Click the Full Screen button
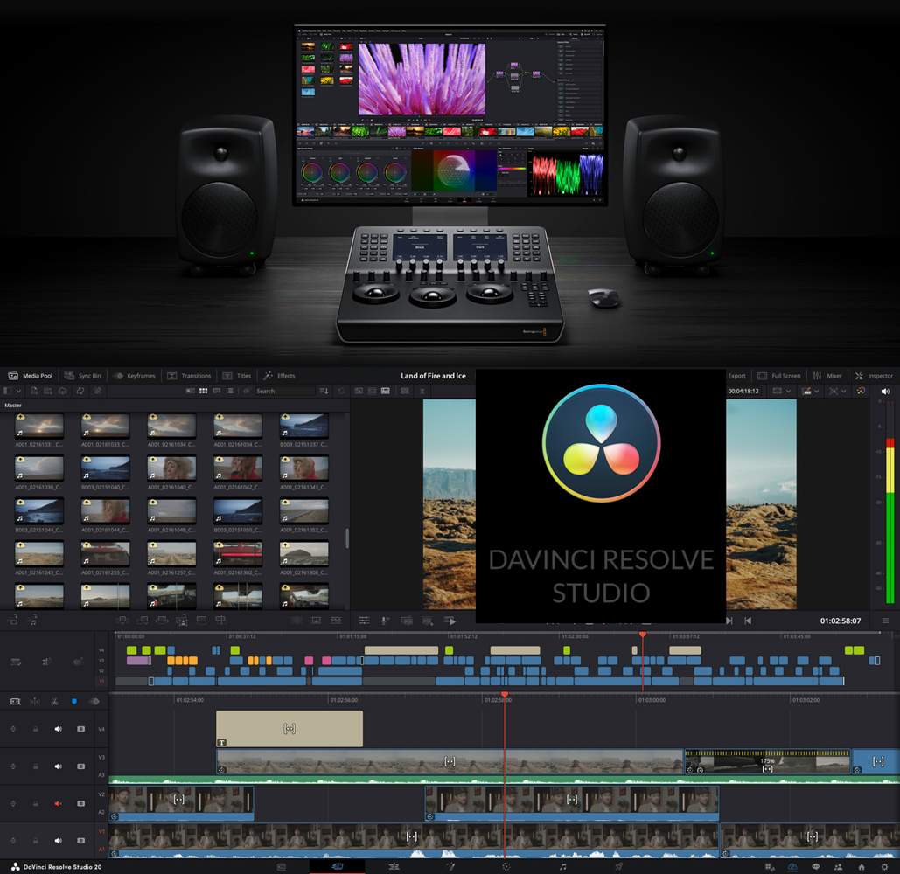The width and height of the screenshot is (900, 874). point(778,376)
